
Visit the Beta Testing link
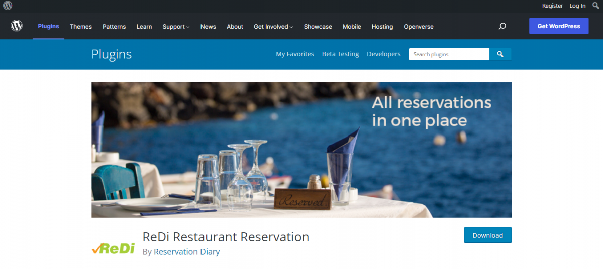point(341,54)
